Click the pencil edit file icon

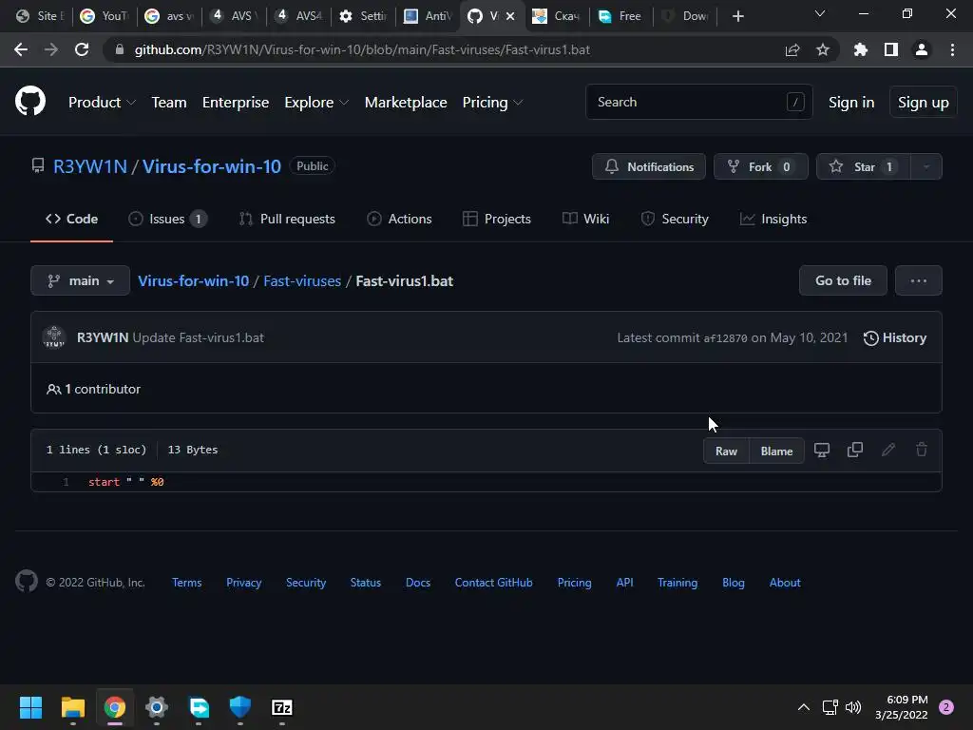(x=888, y=450)
